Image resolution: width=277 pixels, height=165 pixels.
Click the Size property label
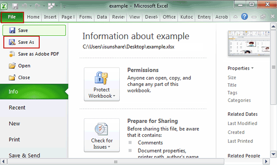232,77
